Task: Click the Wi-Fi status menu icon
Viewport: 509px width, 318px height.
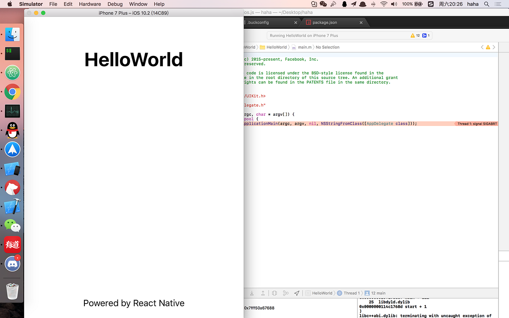Action: point(383,4)
